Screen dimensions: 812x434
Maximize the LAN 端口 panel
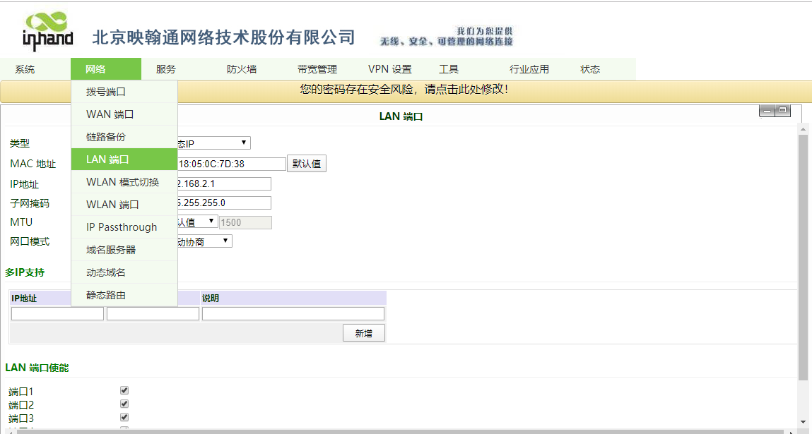pyautogui.click(x=783, y=111)
